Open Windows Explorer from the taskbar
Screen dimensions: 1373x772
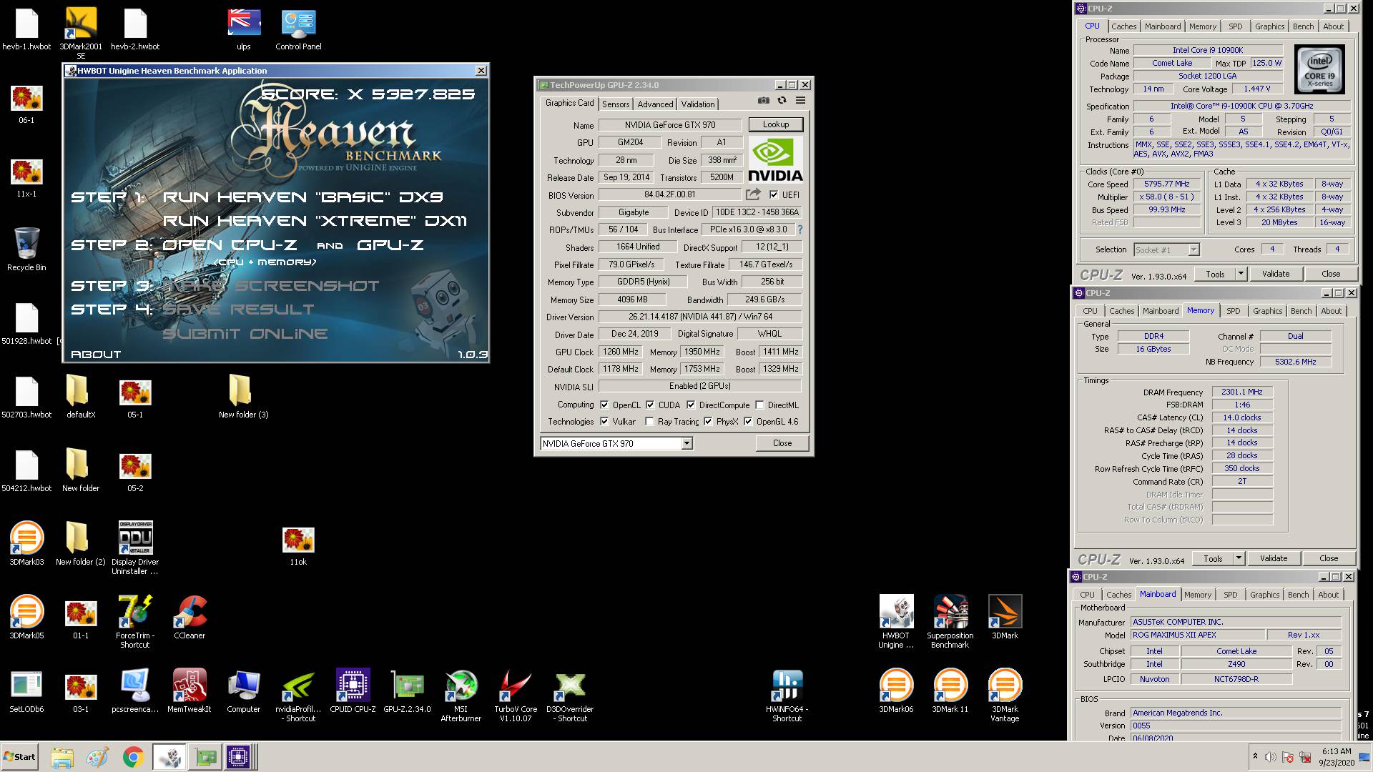pos(62,757)
